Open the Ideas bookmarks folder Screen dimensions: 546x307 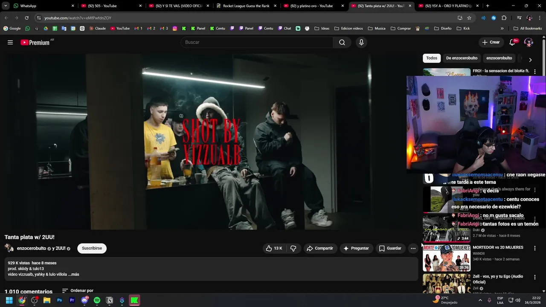pyautogui.click(x=322, y=29)
